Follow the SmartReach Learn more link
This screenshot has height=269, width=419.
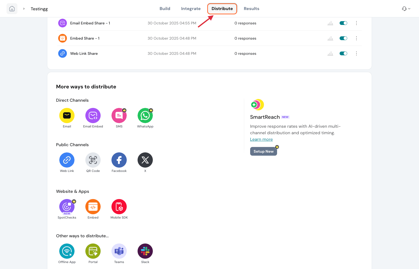[261, 139]
